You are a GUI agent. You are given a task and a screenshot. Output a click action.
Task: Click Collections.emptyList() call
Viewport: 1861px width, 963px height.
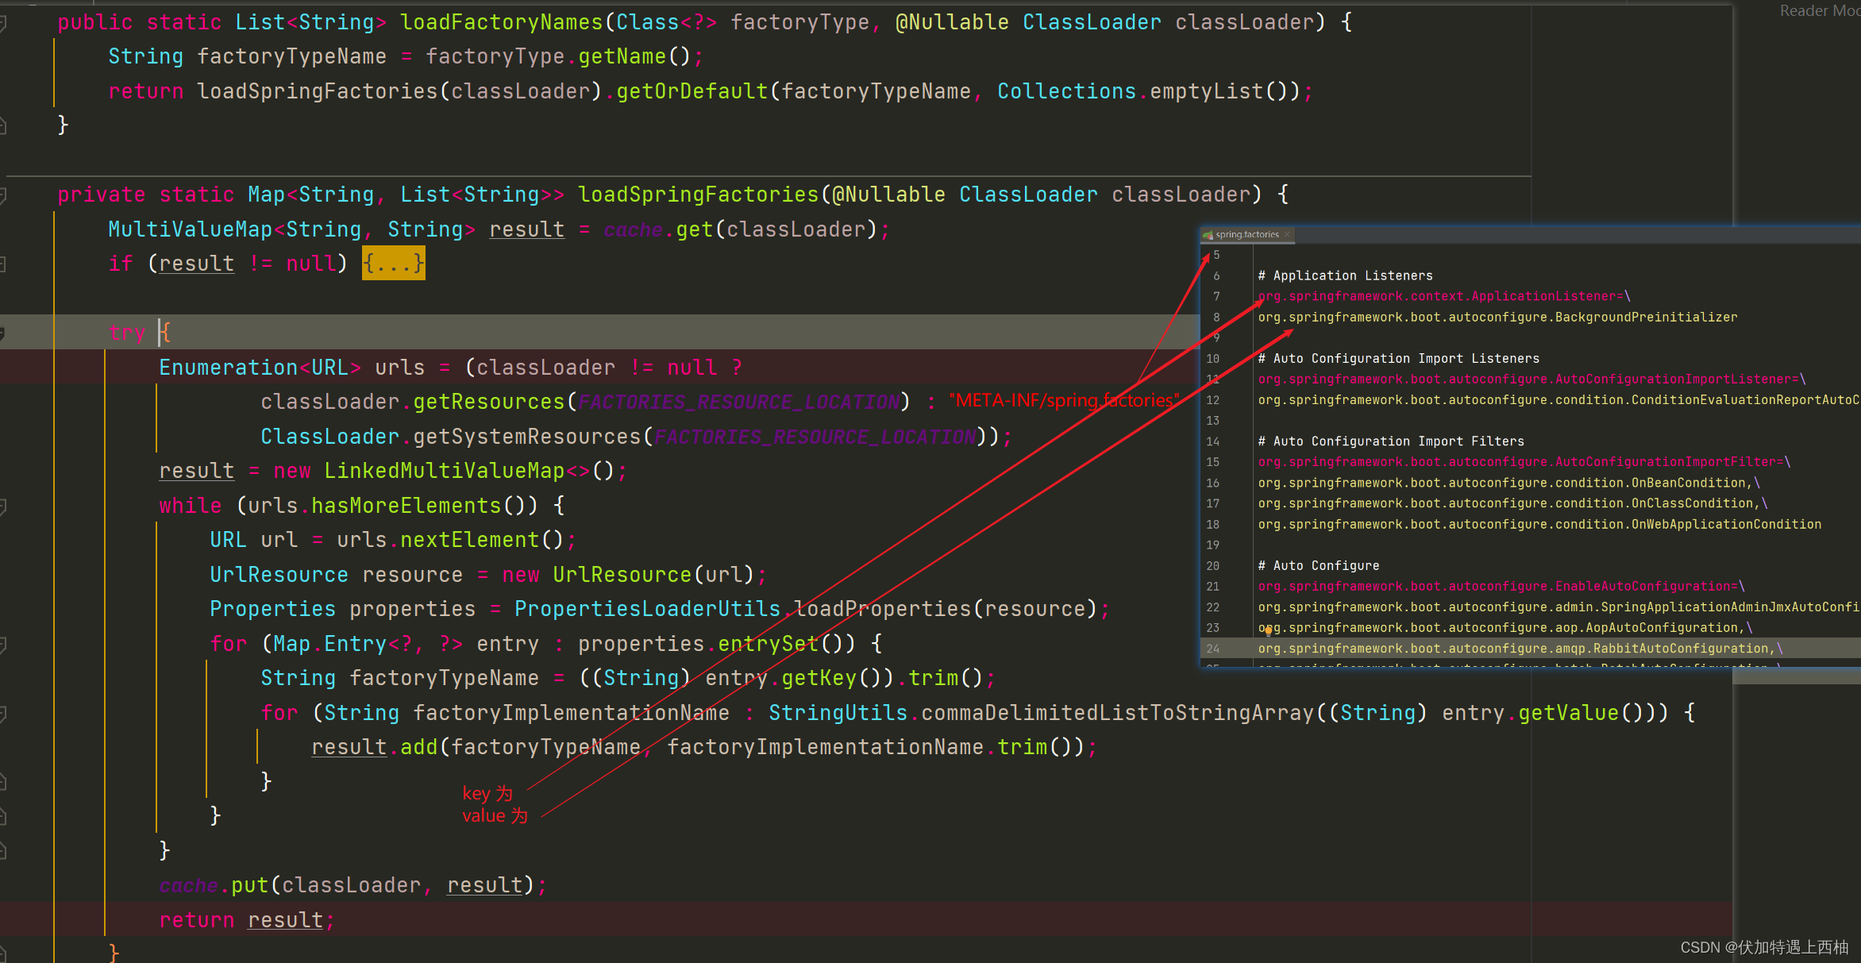(x=1148, y=91)
